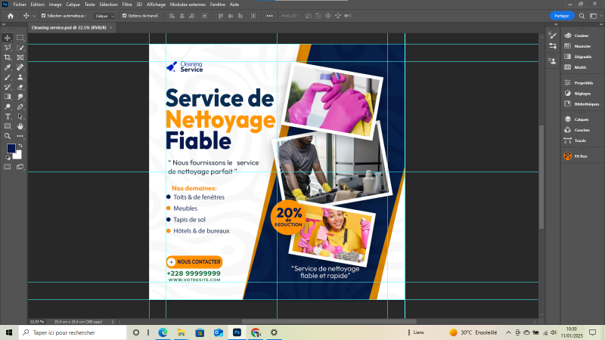The height and width of the screenshot is (340, 605).
Task: Expand the workspace switcher dropdown
Action: point(594,15)
